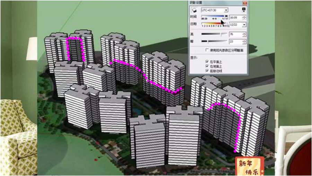The image size is (312, 176).
Task: Click the light intensity slider
Action: tap(214, 34)
